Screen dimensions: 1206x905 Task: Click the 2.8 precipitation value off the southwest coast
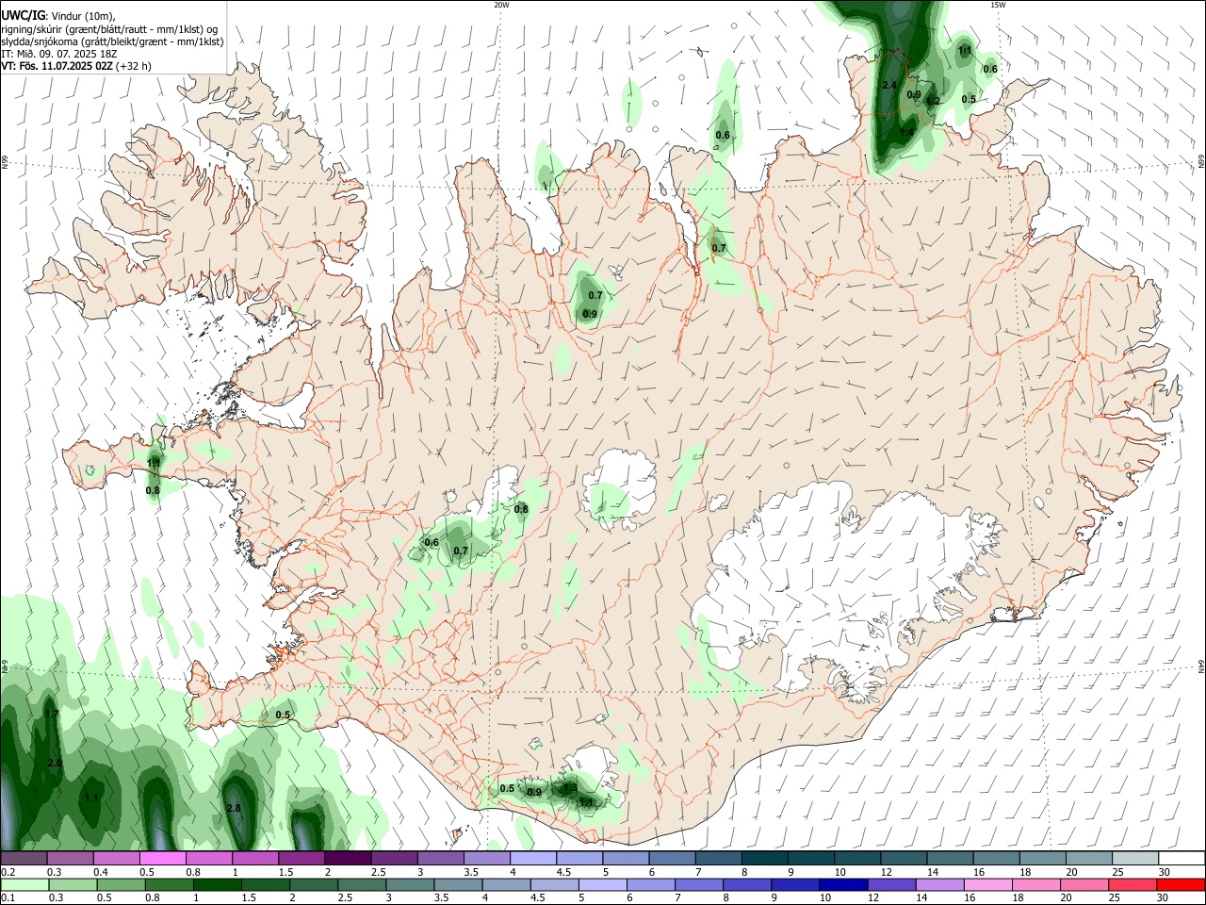235,809
